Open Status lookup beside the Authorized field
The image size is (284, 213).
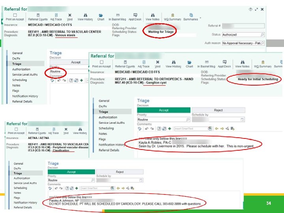(262, 34)
